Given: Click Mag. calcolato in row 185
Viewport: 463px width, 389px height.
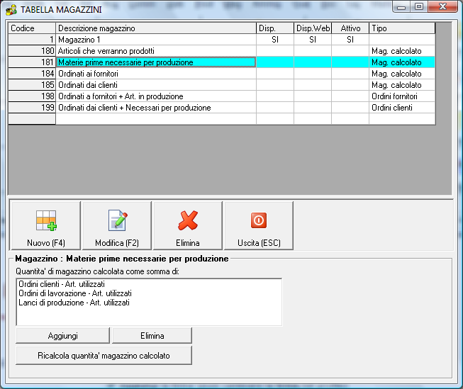Looking at the screenshot, I should 402,85.
